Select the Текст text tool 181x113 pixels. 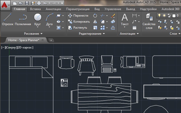point(125,19)
